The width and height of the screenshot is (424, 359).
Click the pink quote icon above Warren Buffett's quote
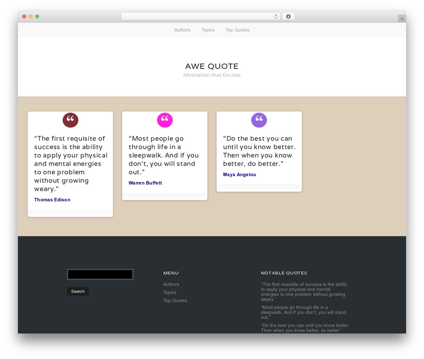(165, 120)
